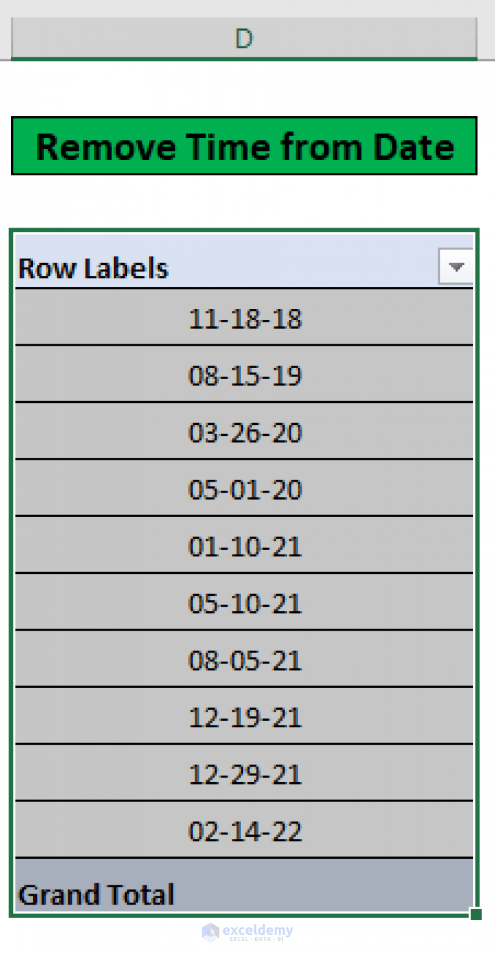This screenshot has height=953, width=495.
Task: Select the date cell 05-10-21
Action: pyautogui.click(x=245, y=603)
